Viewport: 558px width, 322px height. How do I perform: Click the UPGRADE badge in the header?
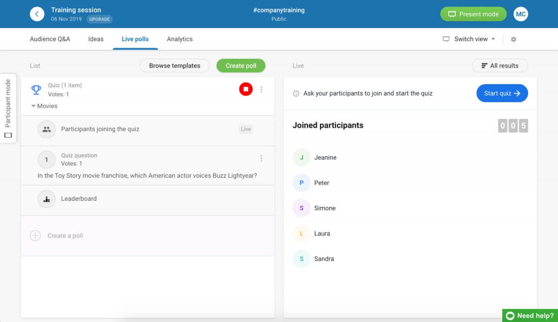point(100,19)
